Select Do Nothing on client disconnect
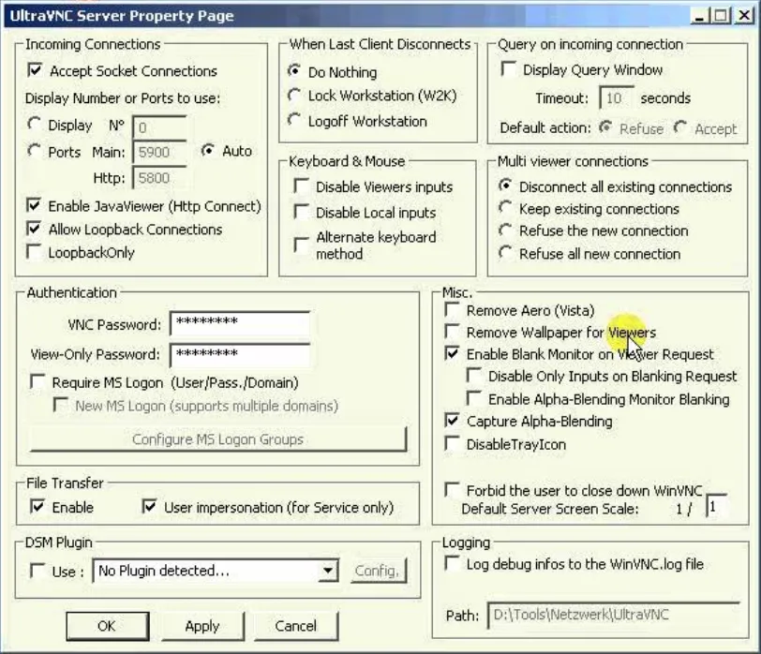 tap(294, 71)
